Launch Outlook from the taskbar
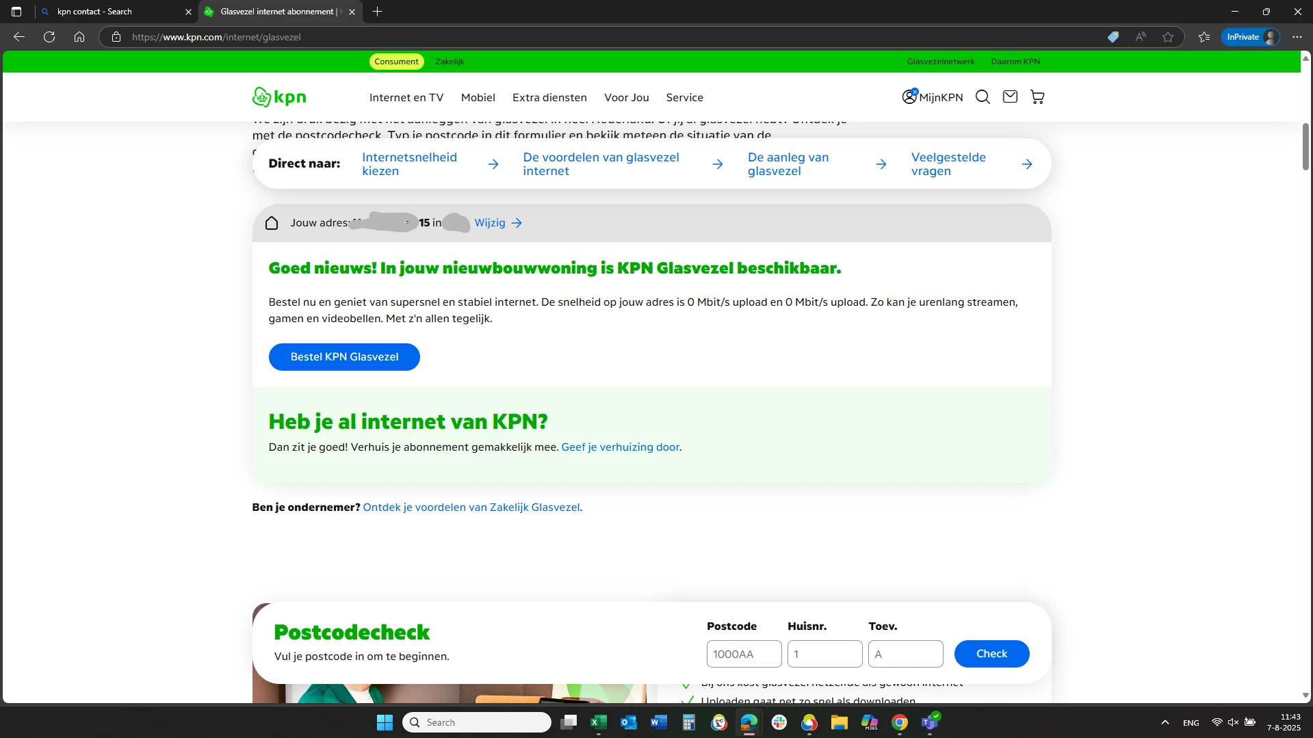Viewport: 1313px width, 738px height. tap(629, 722)
